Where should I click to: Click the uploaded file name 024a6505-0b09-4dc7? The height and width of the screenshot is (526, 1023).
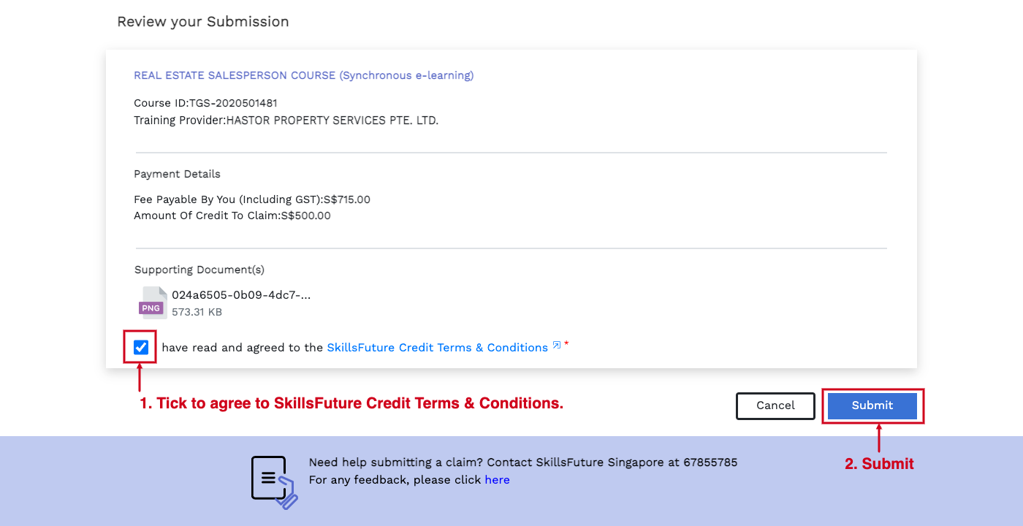241,295
